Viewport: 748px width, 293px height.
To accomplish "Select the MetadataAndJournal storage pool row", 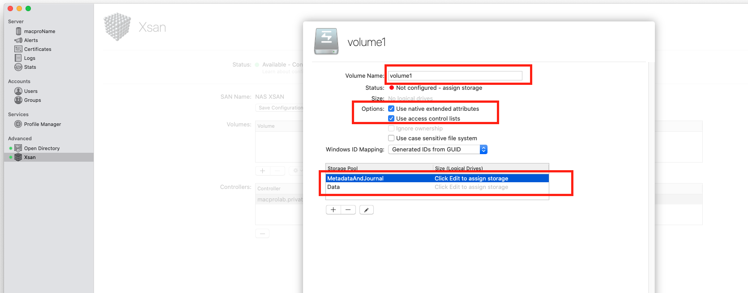I will [437, 178].
